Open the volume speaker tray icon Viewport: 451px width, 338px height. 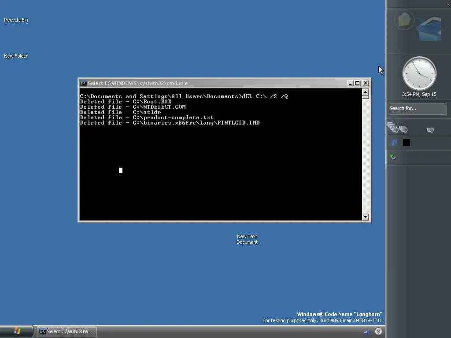367,332
